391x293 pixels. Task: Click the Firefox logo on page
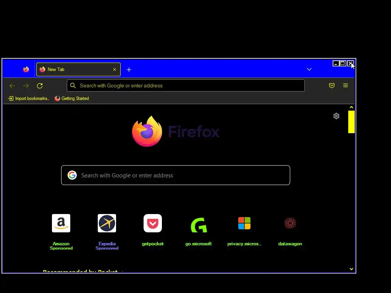coord(176,131)
